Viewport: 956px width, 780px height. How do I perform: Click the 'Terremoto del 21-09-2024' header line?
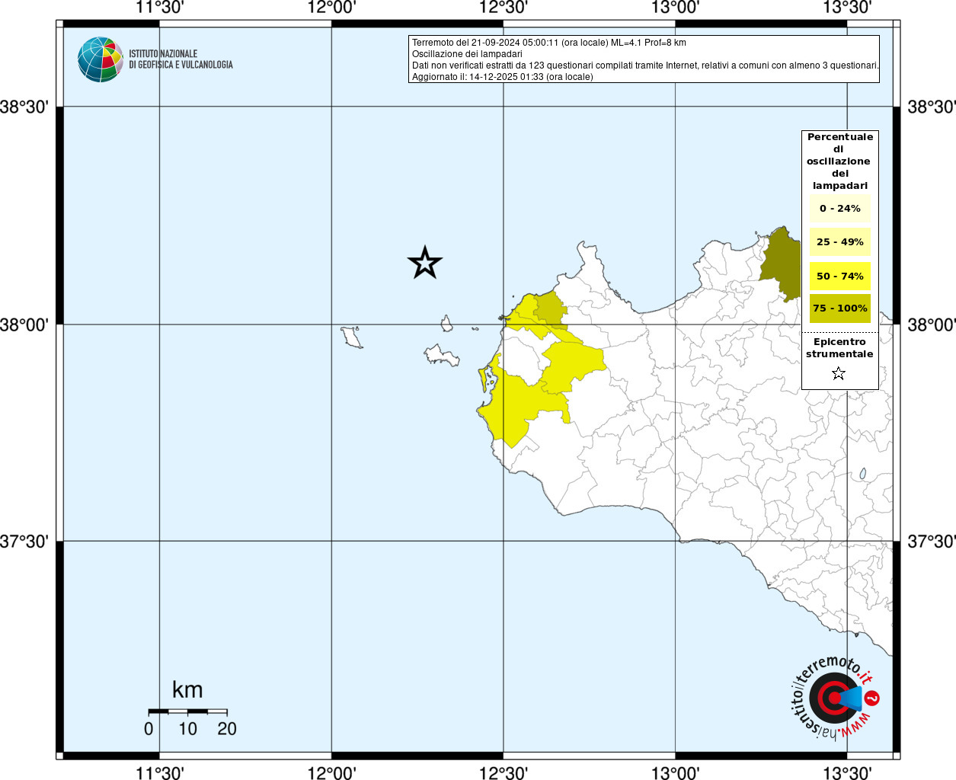pos(549,43)
